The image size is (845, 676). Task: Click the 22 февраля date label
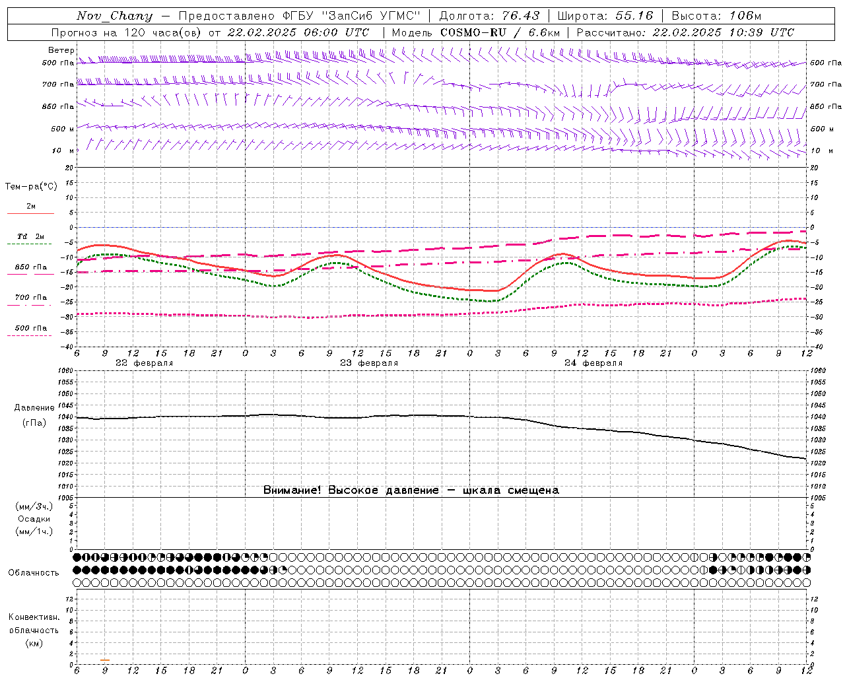144,363
